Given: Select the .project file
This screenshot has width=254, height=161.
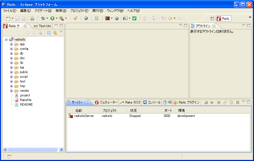Looking at the screenshot, I should [x=25, y=95].
